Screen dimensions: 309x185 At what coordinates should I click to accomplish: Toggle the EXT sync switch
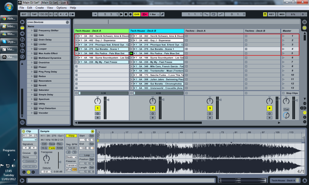point(24,14)
